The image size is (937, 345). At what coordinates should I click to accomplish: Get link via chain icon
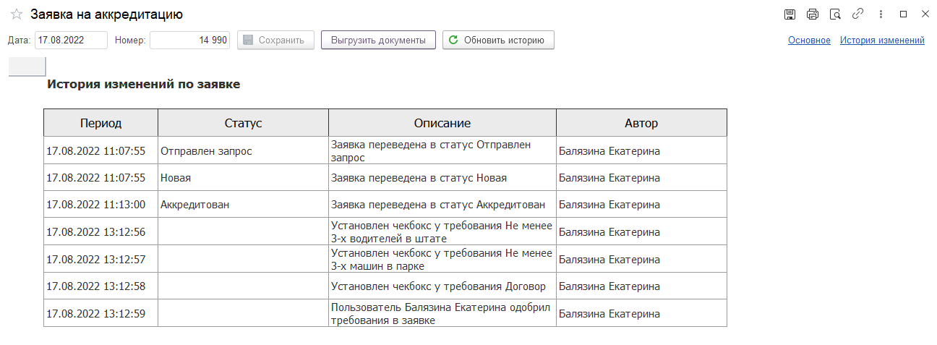[857, 14]
